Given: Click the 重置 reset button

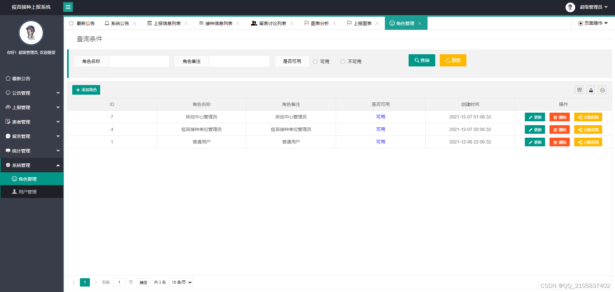Looking at the screenshot, I should pyautogui.click(x=453, y=60).
